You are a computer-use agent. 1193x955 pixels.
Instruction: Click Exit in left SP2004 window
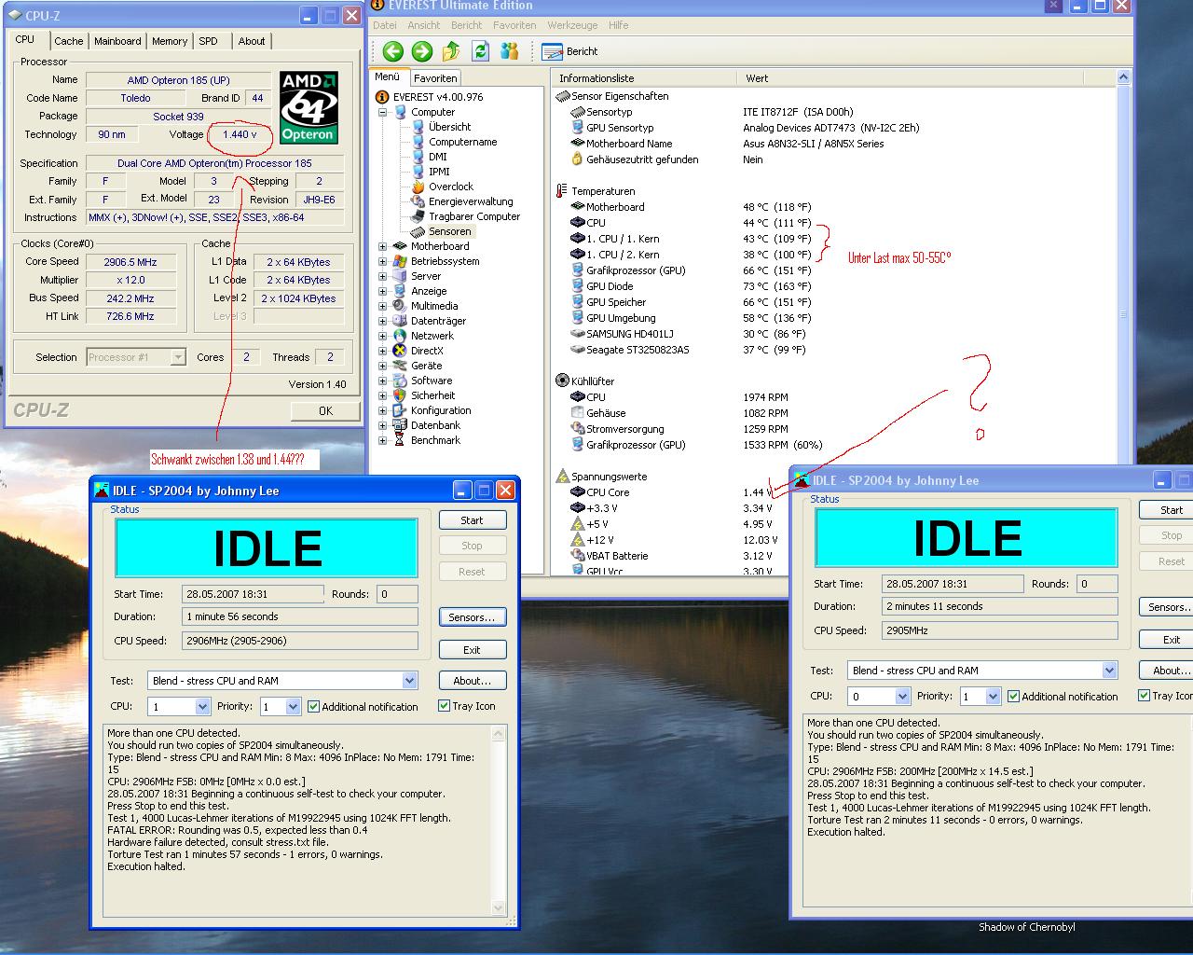473,650
